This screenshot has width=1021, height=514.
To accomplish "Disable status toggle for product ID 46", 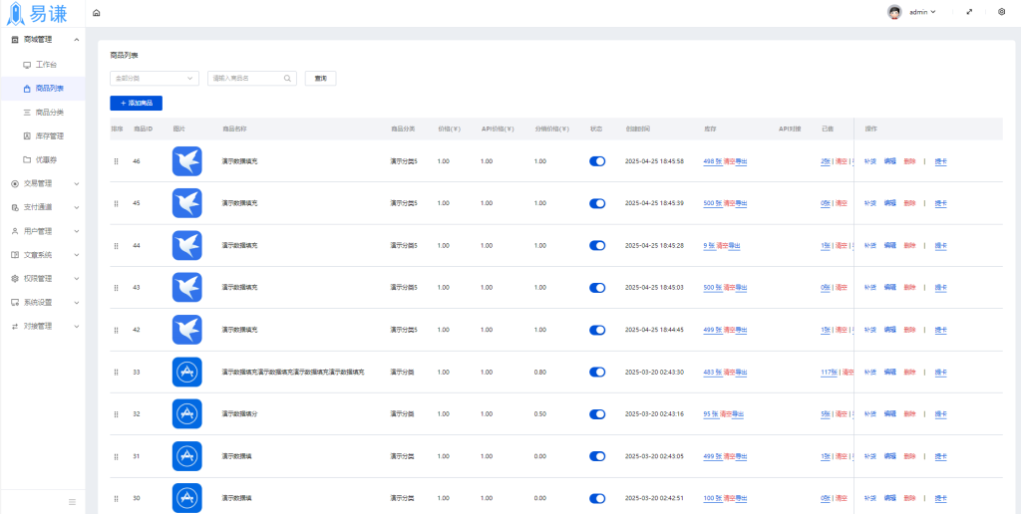I will (597, 161).
